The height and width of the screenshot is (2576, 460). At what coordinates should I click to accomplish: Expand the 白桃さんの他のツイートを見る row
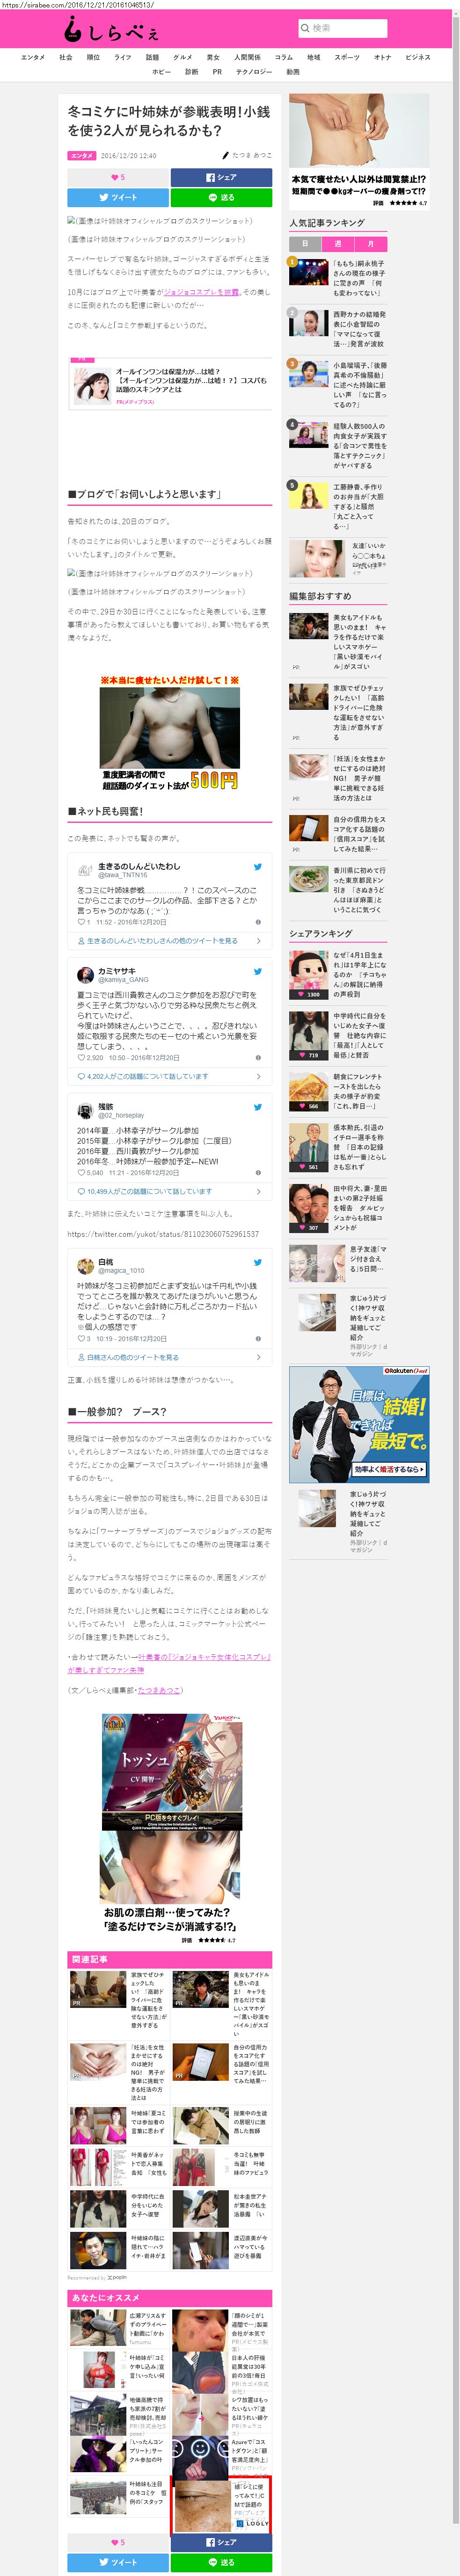170,1357
